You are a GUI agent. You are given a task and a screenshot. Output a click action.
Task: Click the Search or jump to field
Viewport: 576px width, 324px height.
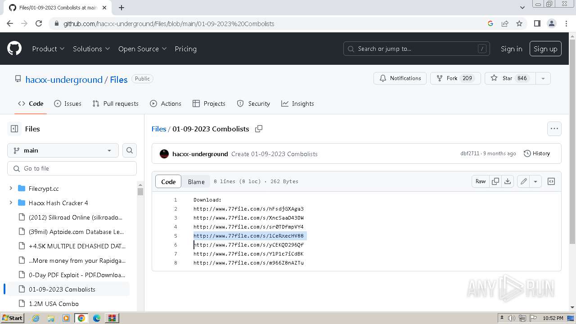pyautogui.click(x=417, y=49)
